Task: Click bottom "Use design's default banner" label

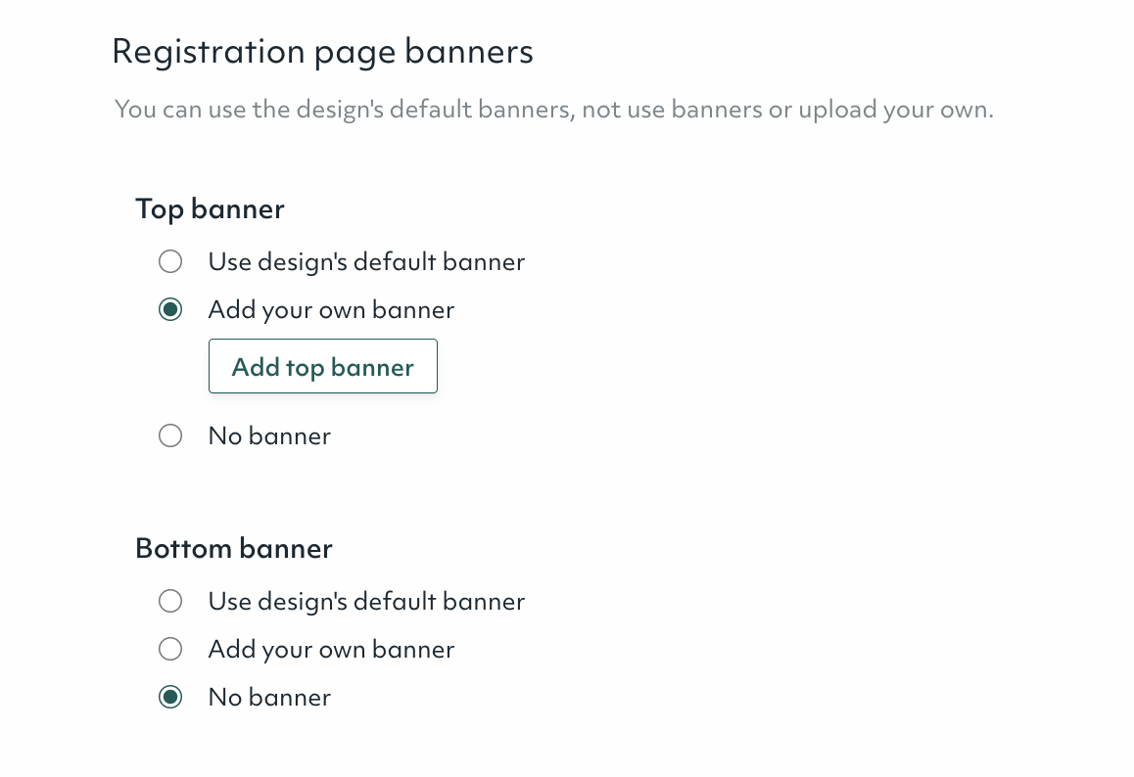Action: (x=366, y=601)
